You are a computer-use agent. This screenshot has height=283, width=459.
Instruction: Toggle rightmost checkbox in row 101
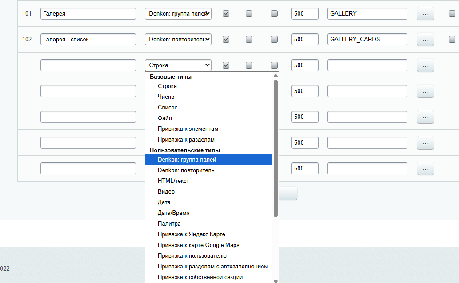[x=452, y=13]
